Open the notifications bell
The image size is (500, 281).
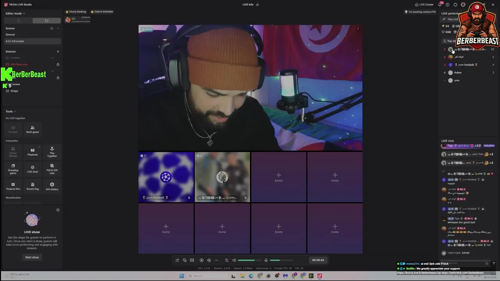click(440, 5)
